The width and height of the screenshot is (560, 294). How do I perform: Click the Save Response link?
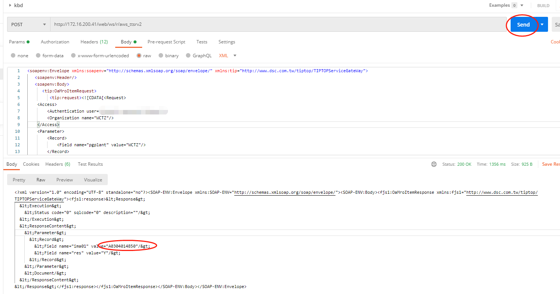(551, 164)
